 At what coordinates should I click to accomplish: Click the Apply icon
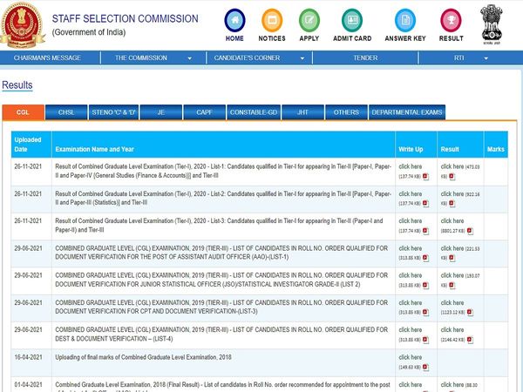click(309, 20)
